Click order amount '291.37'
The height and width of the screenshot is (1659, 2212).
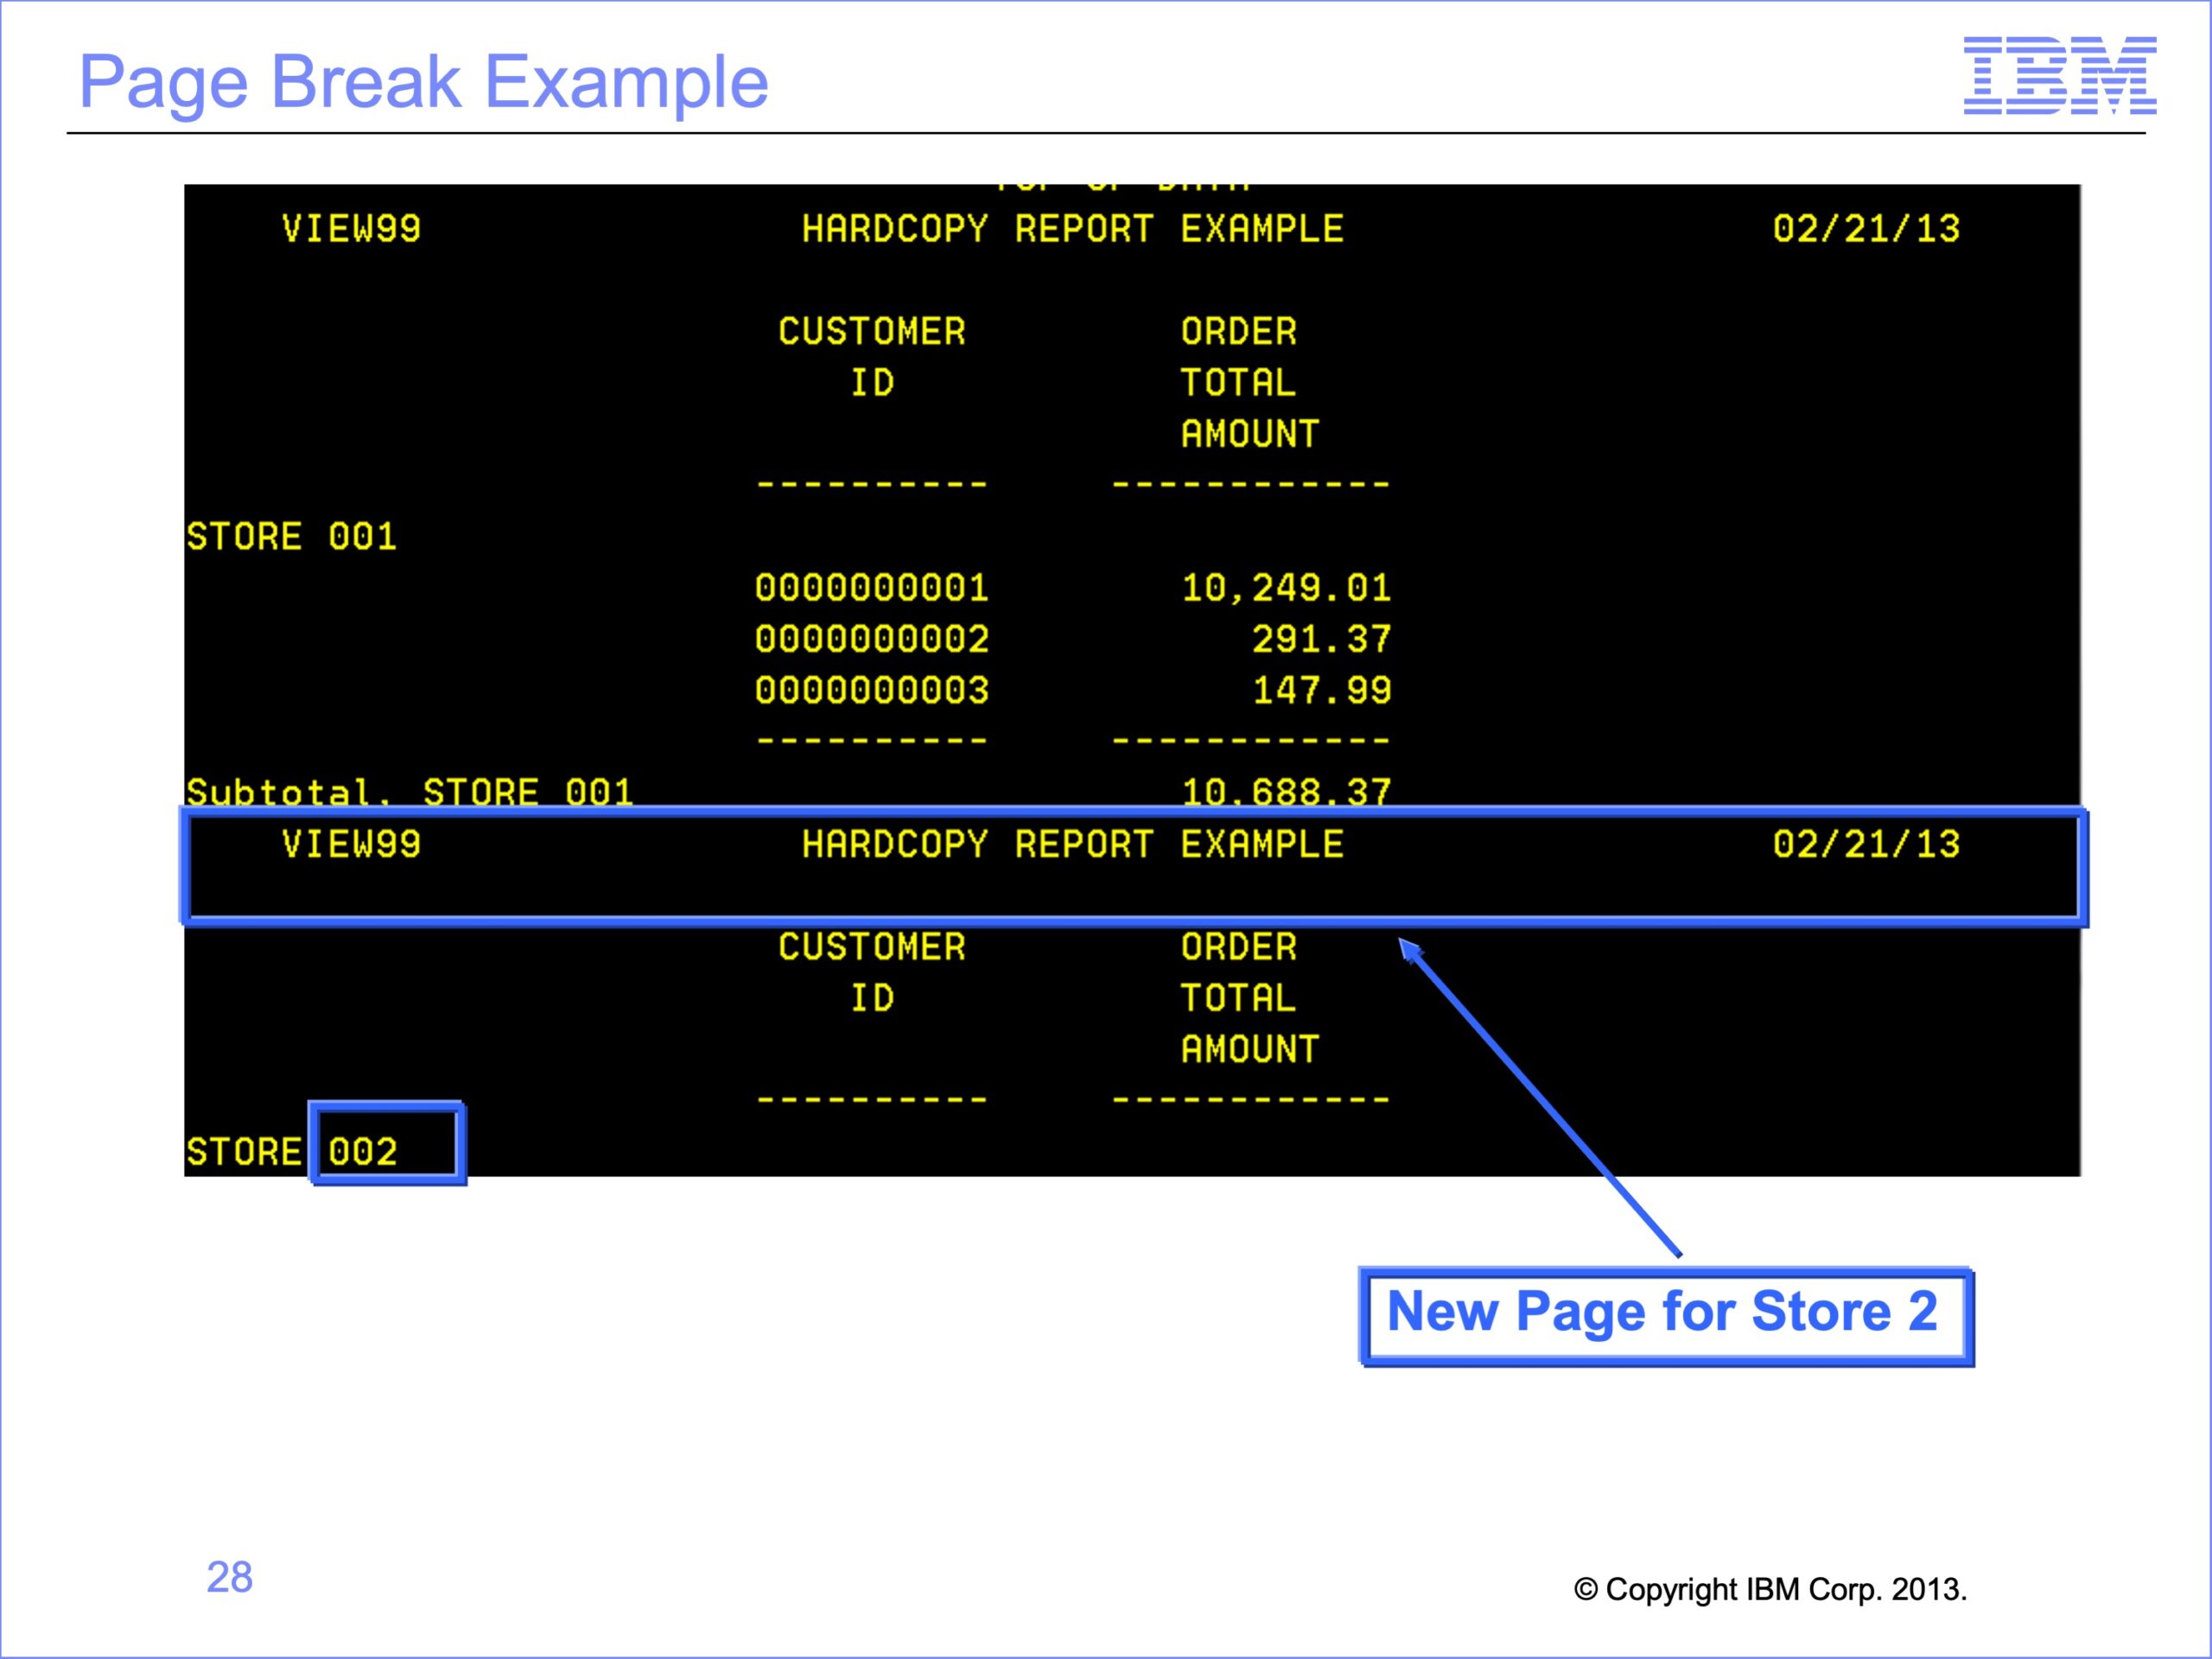point(1321,639)
